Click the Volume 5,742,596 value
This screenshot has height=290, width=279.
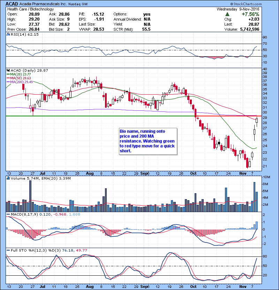coord(249,29)
